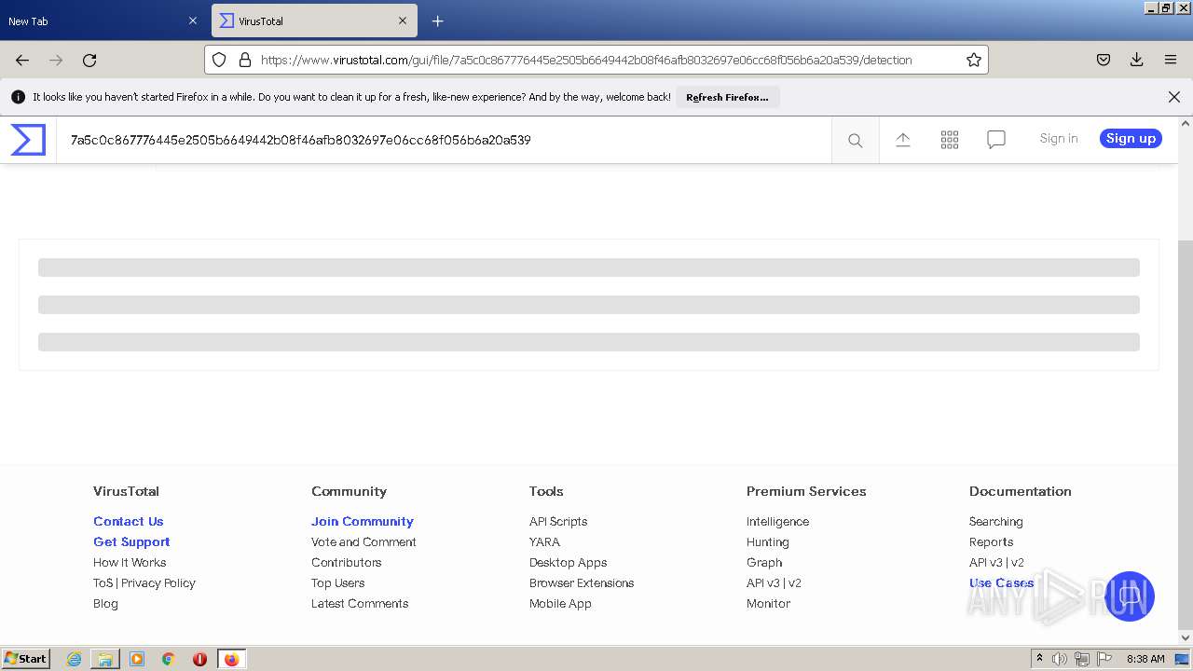
Task: Open the YARA link
Action: pos(544,541)
